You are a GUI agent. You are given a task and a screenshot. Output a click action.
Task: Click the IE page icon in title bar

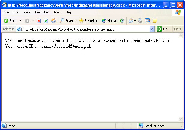pyautogui.click(x=4, y=5)
